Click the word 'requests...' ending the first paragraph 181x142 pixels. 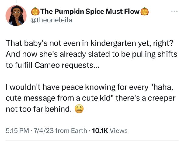point(80,66)
